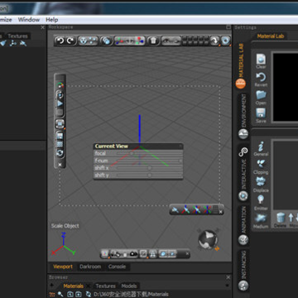The image size is (298, 298).
Task: Click the settings gear icon in top toolbar
Action: coord(226,41)
